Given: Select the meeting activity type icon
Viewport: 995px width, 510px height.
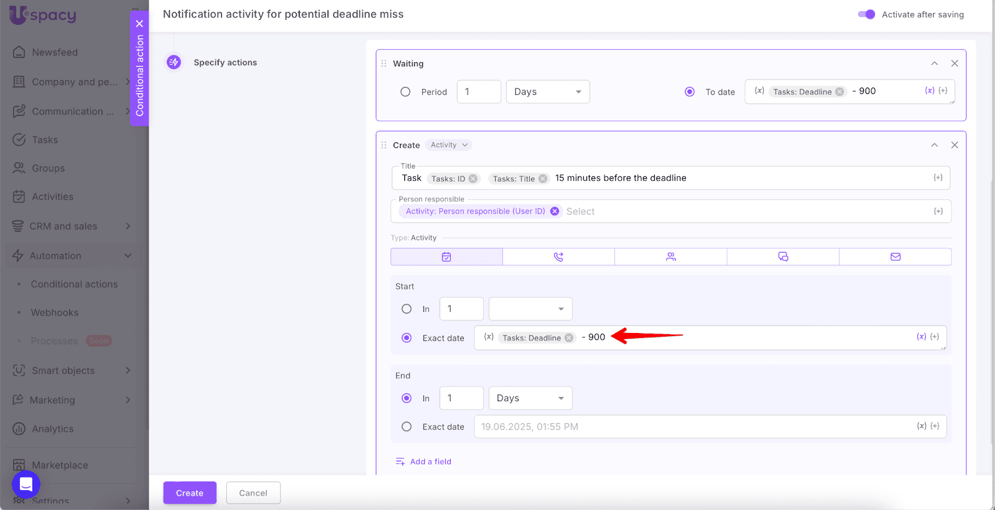Looking at the screenshot, I should (670, 257).
